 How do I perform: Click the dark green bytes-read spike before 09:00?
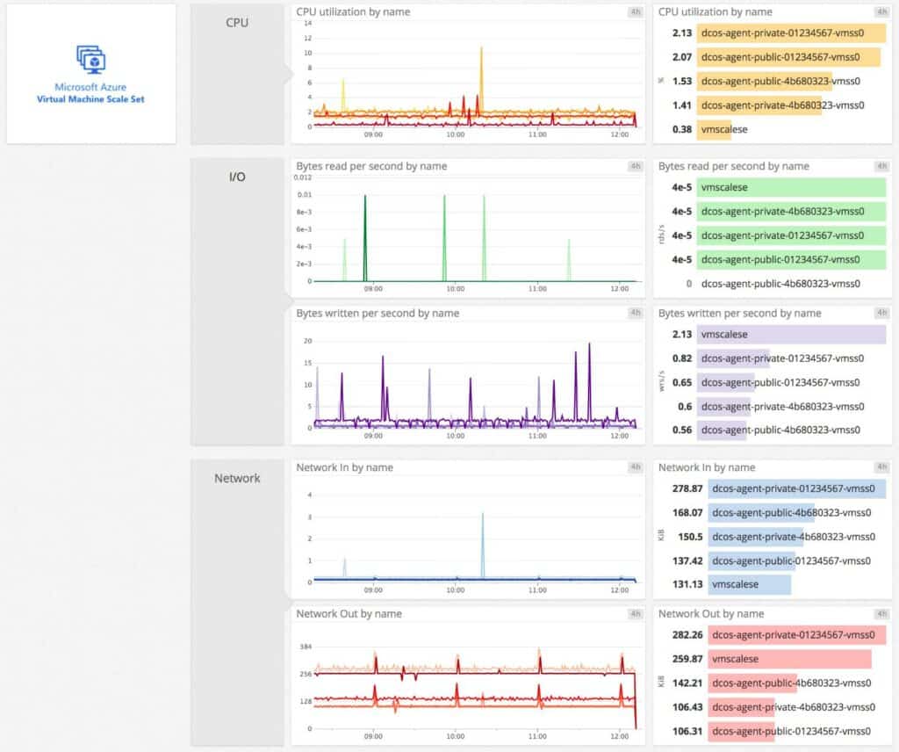click(x=365, y=238)
